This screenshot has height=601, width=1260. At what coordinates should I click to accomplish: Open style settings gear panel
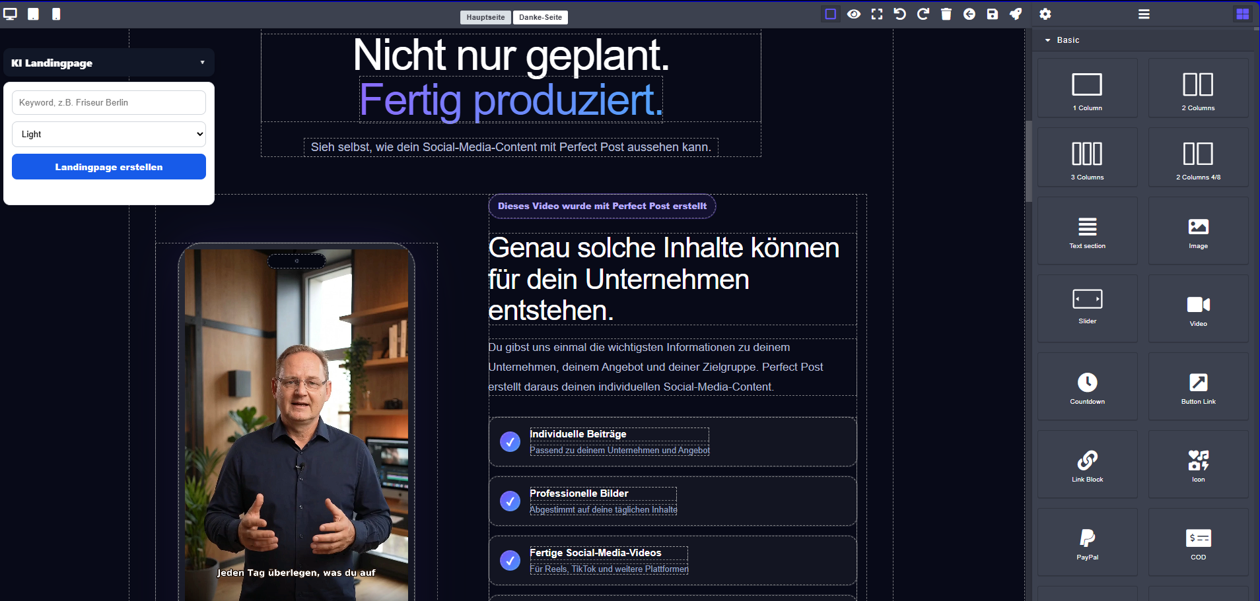1045,14
